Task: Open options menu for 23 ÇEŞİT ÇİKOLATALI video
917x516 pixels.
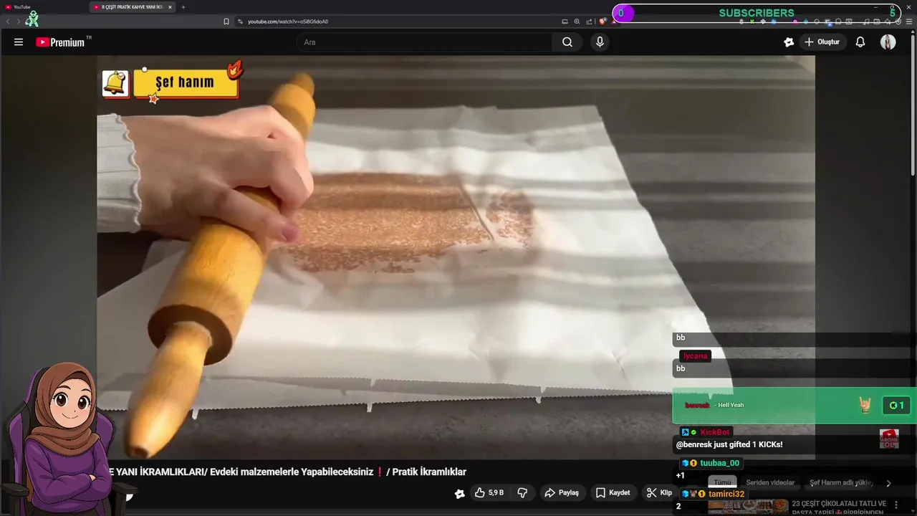Action: coord(896,505)
